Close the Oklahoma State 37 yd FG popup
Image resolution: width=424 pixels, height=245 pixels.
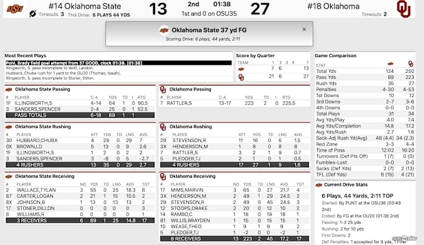coord(304,29)
